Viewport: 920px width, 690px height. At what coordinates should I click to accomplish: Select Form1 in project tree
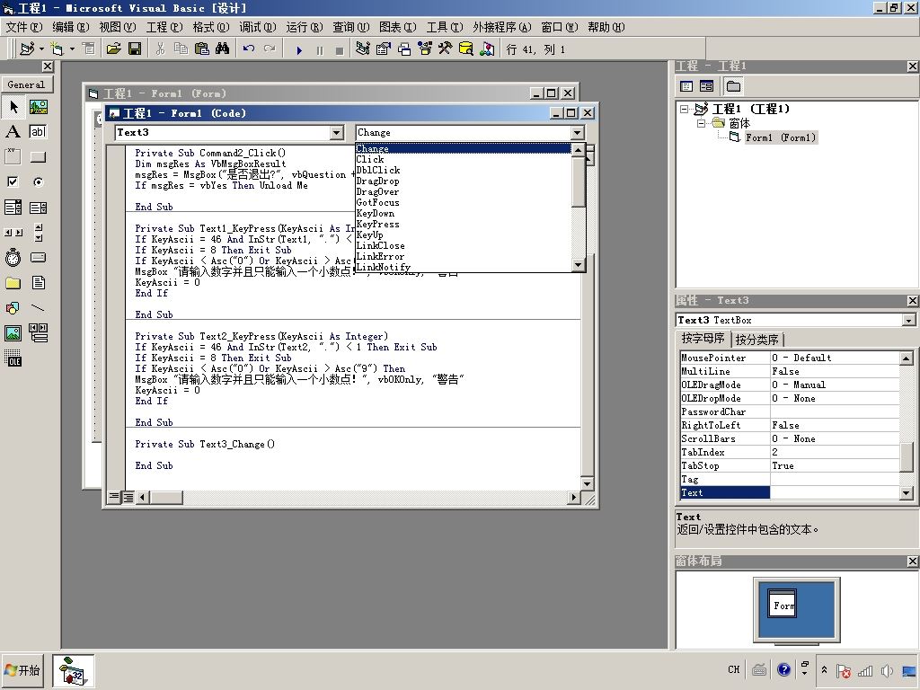click(780, 137)
